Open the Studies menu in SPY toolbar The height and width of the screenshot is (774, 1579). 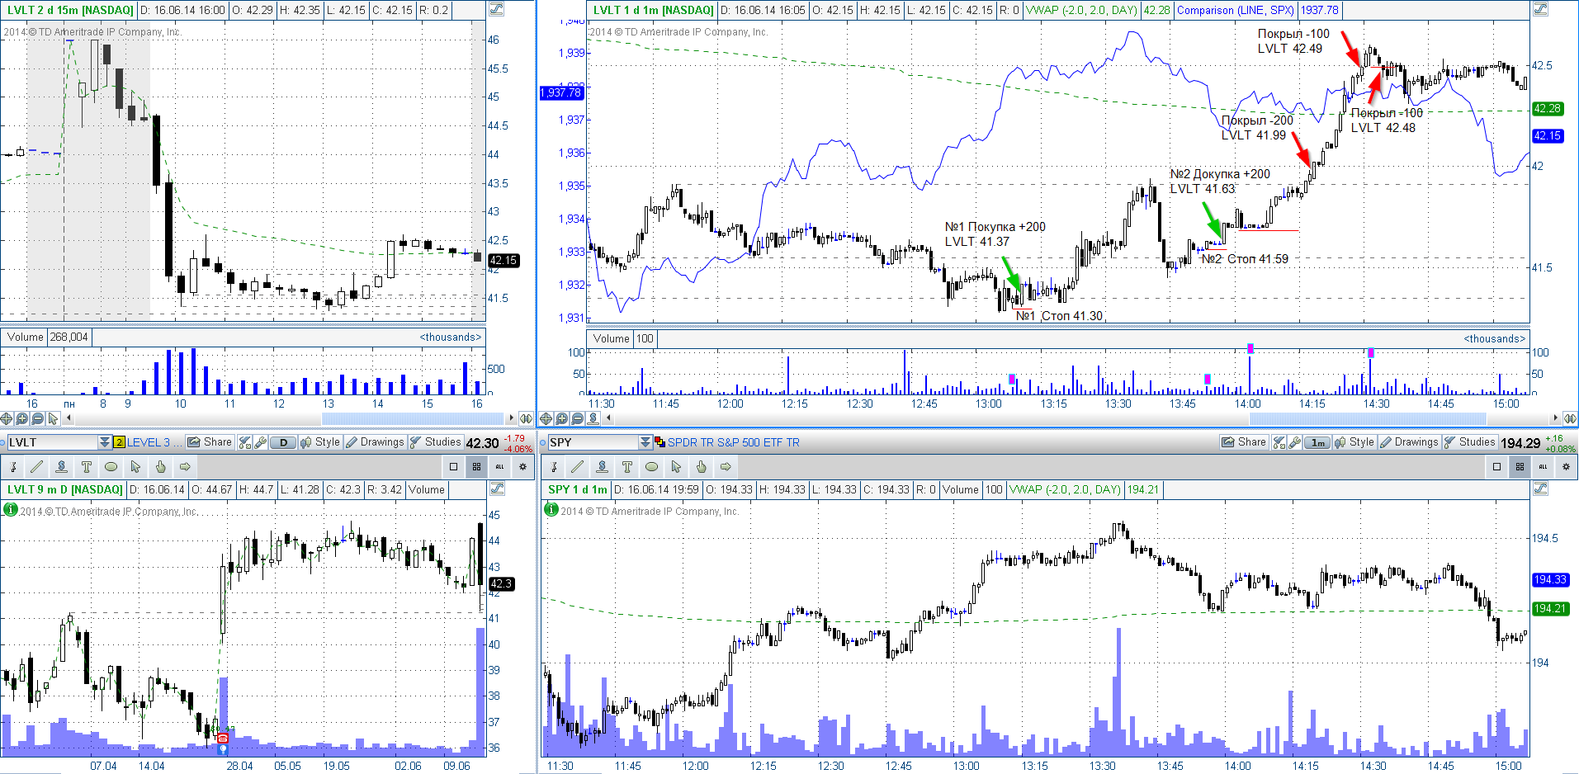1470,442
